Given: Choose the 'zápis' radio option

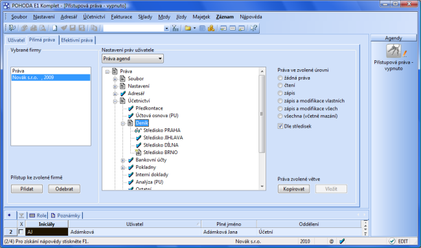Looking at the screenshot, I should (280, 93).
